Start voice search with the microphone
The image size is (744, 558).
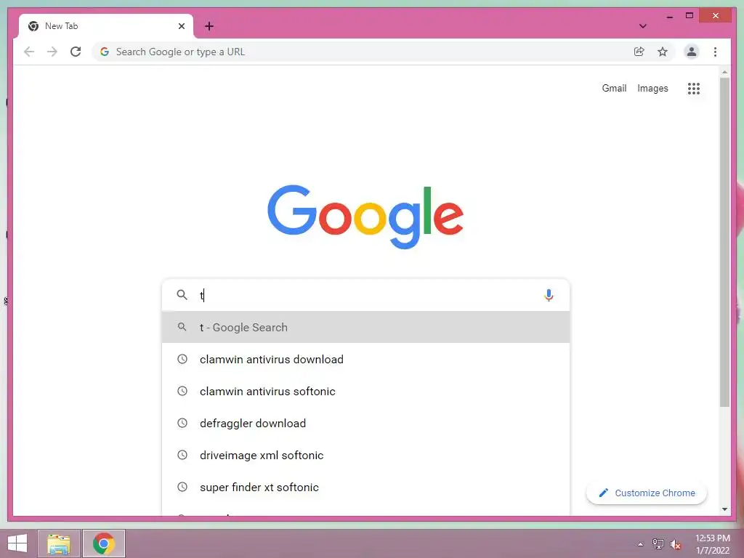pyautogui.click(x=549, y=295)
